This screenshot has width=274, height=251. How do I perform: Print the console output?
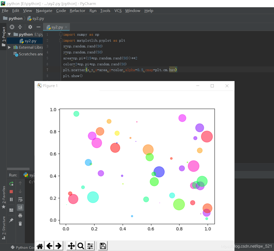[x=20, y=216]
